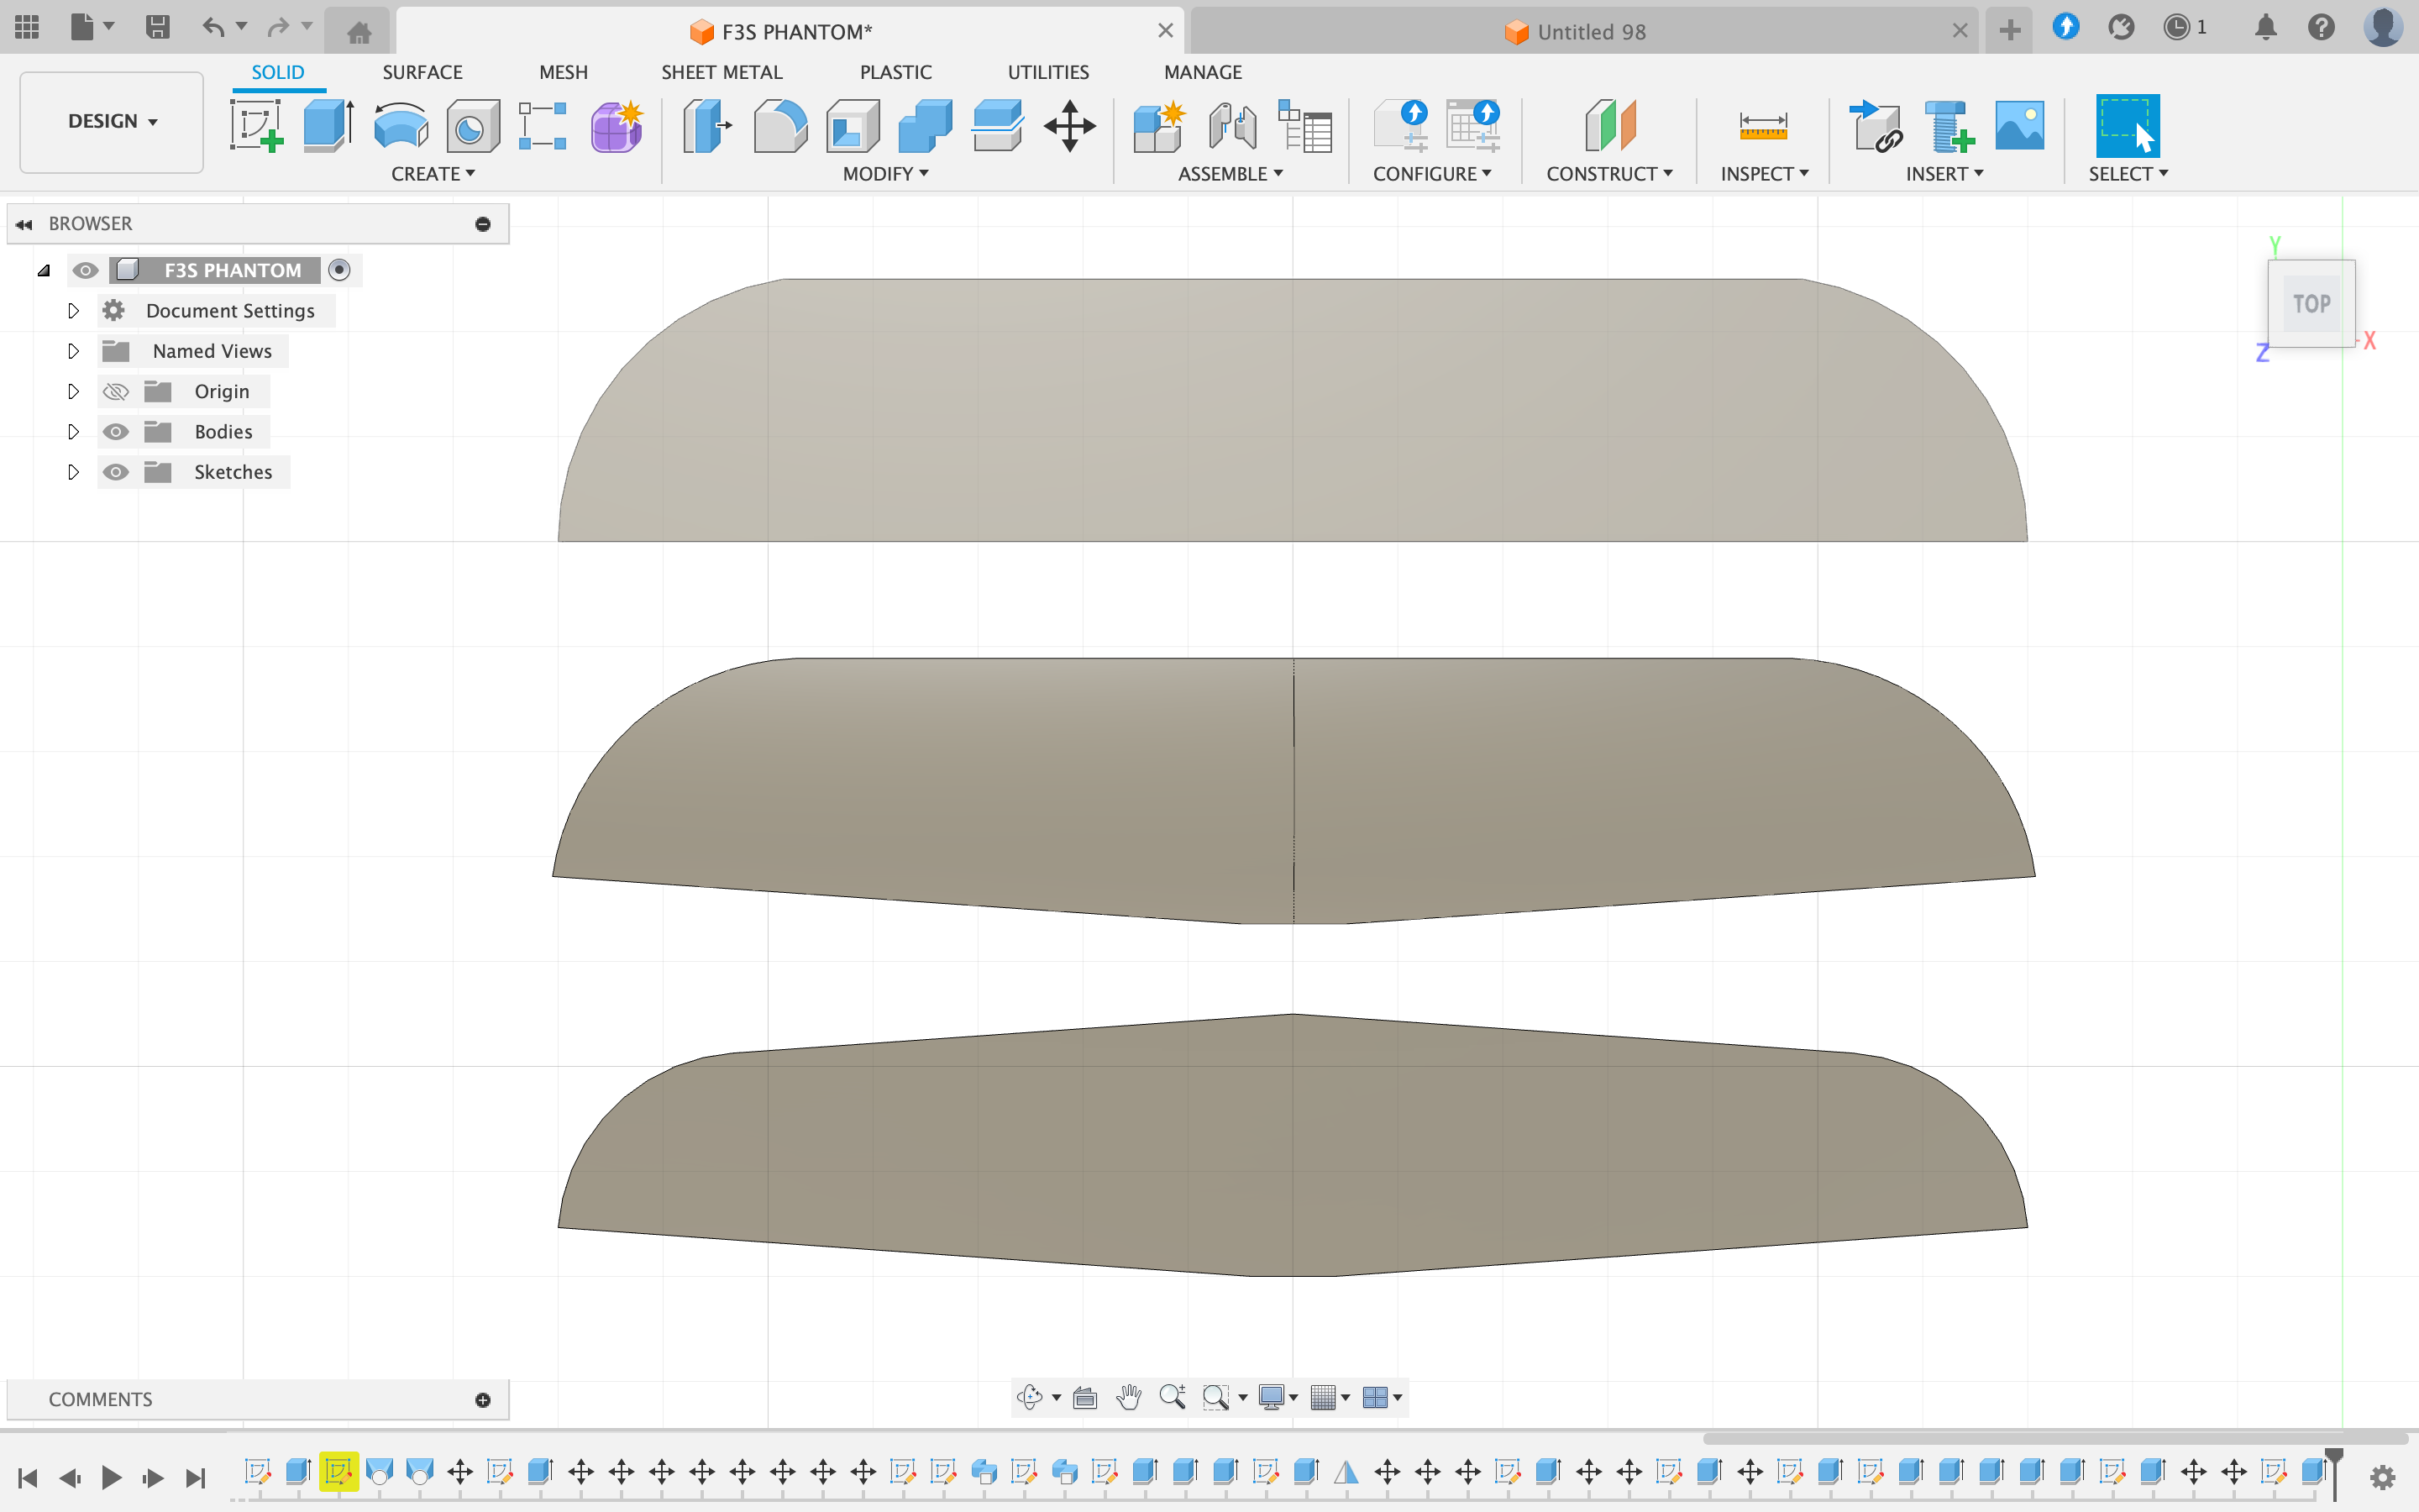The height and width of the screenshot is (1512, 2419).
Task: Select the Pan tool in navigation bar
Action: (x=1129, y=1397)
